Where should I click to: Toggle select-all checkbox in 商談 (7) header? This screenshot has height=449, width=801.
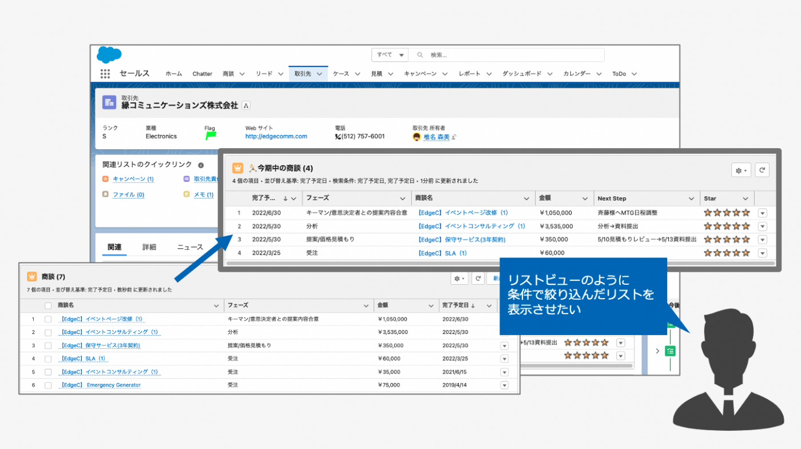click(48, 305)
